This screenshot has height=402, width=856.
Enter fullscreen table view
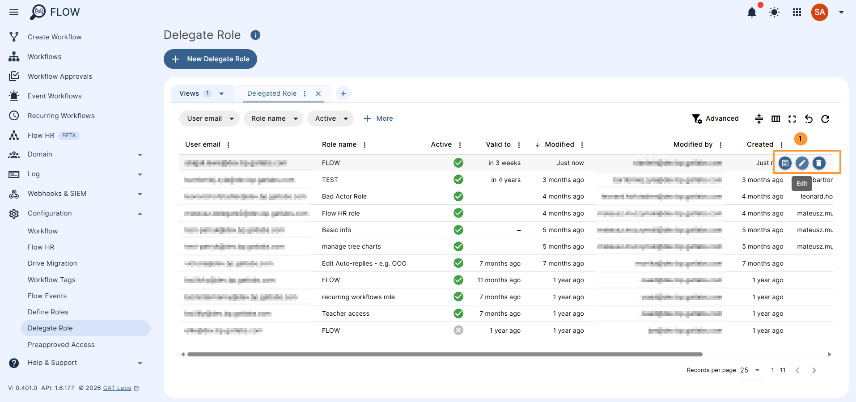tap(792, 119)
